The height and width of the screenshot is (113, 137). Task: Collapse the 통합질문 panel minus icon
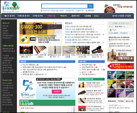74,62
